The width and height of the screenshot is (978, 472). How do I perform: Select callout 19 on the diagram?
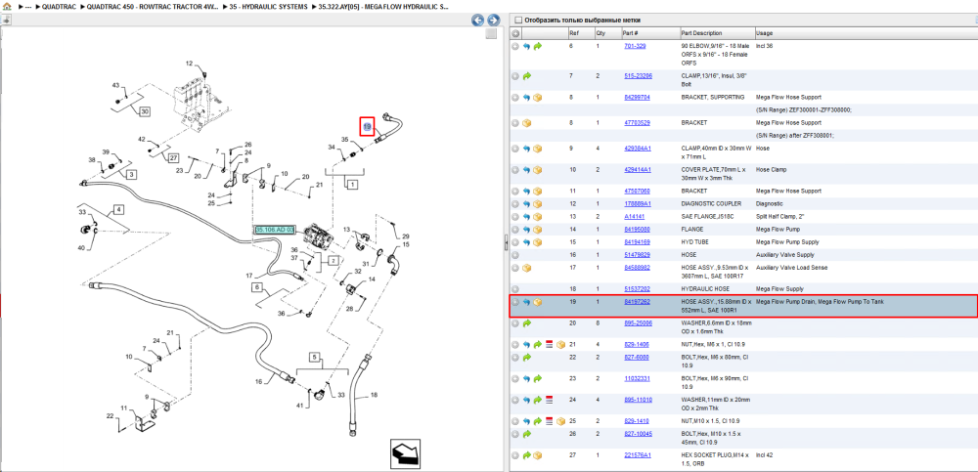(x=368, y=126)
